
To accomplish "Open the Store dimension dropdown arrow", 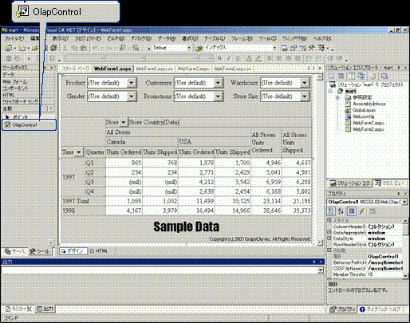I will coord(124,122).
